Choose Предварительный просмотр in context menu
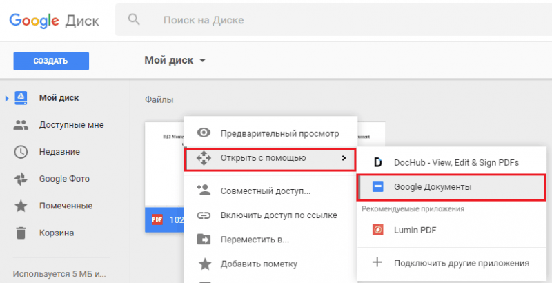This screenshot has height=283, width=552. (x=270, y=133)
